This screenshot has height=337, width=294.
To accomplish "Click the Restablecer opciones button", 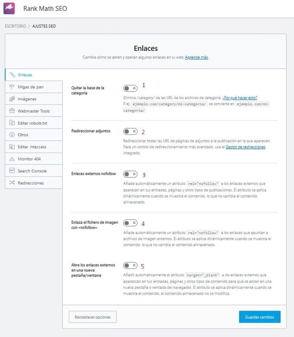I will click(92, 317).
